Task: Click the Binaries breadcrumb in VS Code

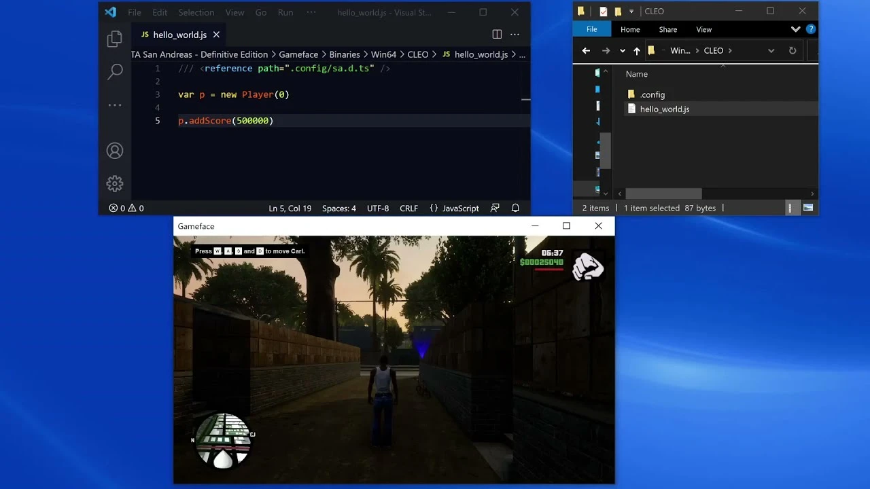Action: 345,54
